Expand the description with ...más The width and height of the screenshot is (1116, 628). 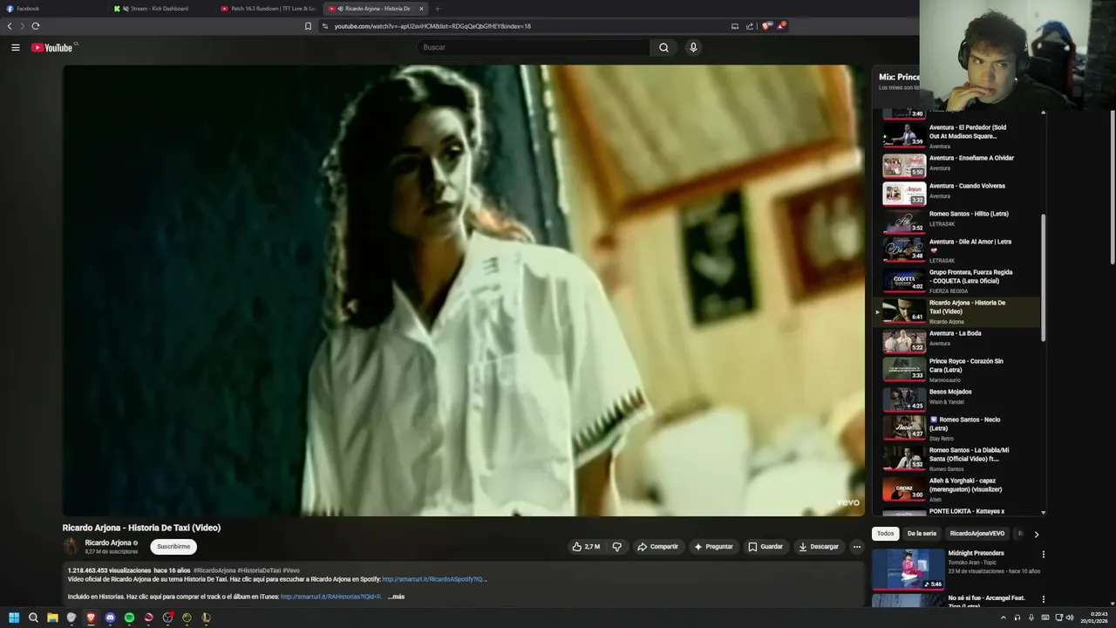point(397,597)
